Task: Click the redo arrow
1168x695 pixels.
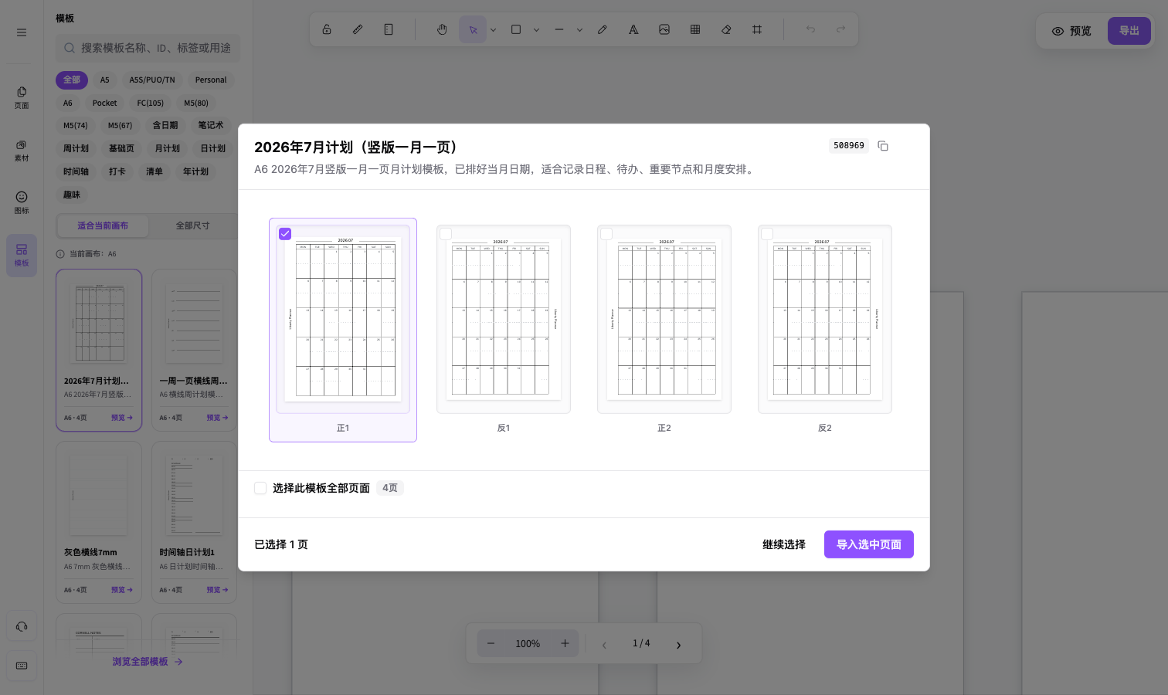Action: 840,29
